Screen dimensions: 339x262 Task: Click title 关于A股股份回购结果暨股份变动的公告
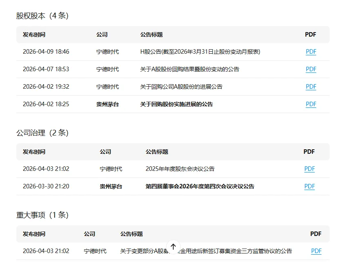(190, 69)
